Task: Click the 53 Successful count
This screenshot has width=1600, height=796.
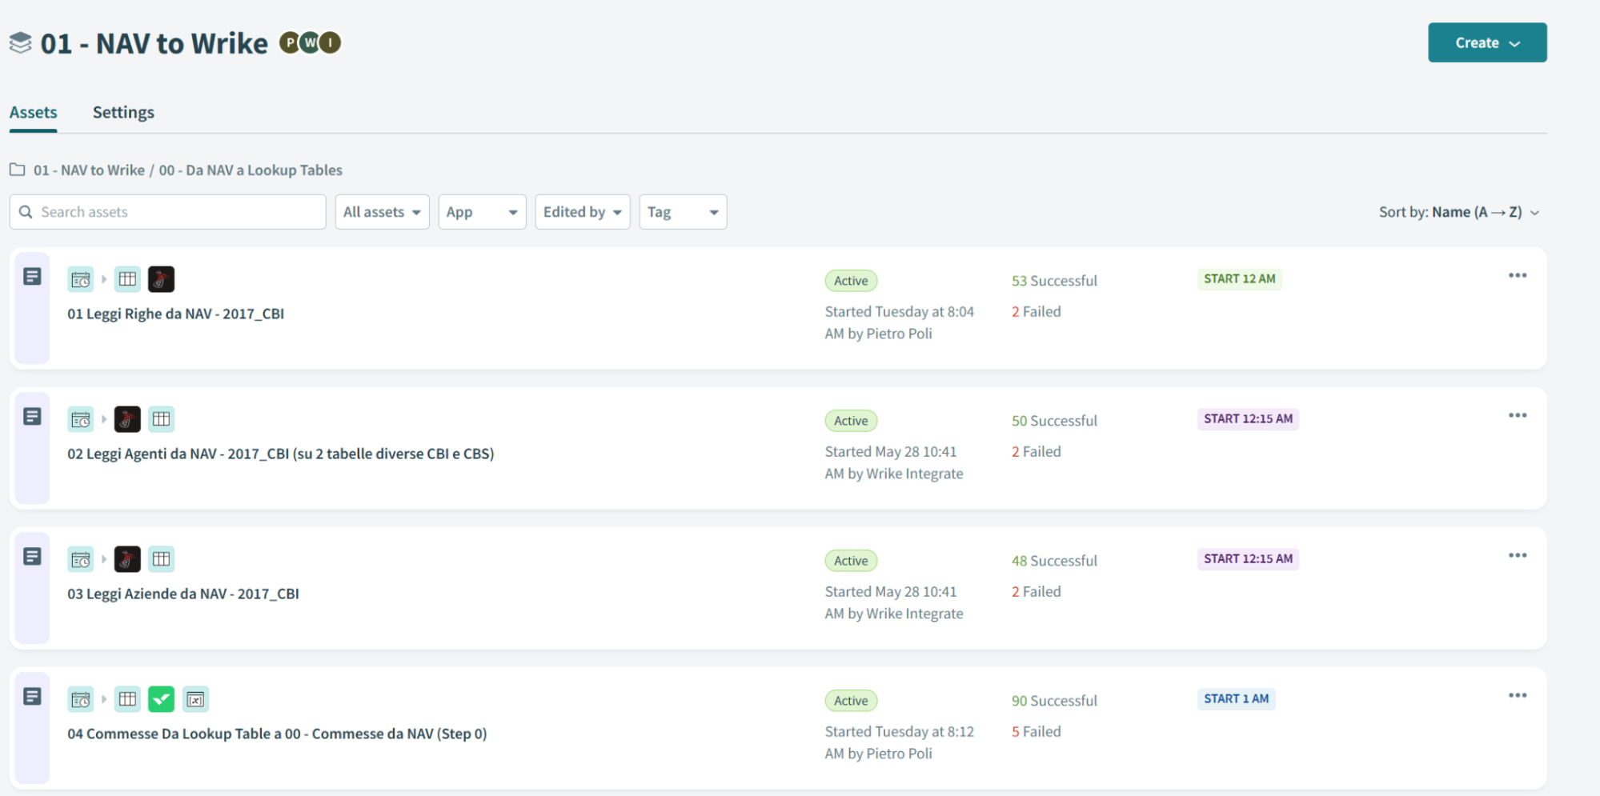Action: pos(1054,281)
